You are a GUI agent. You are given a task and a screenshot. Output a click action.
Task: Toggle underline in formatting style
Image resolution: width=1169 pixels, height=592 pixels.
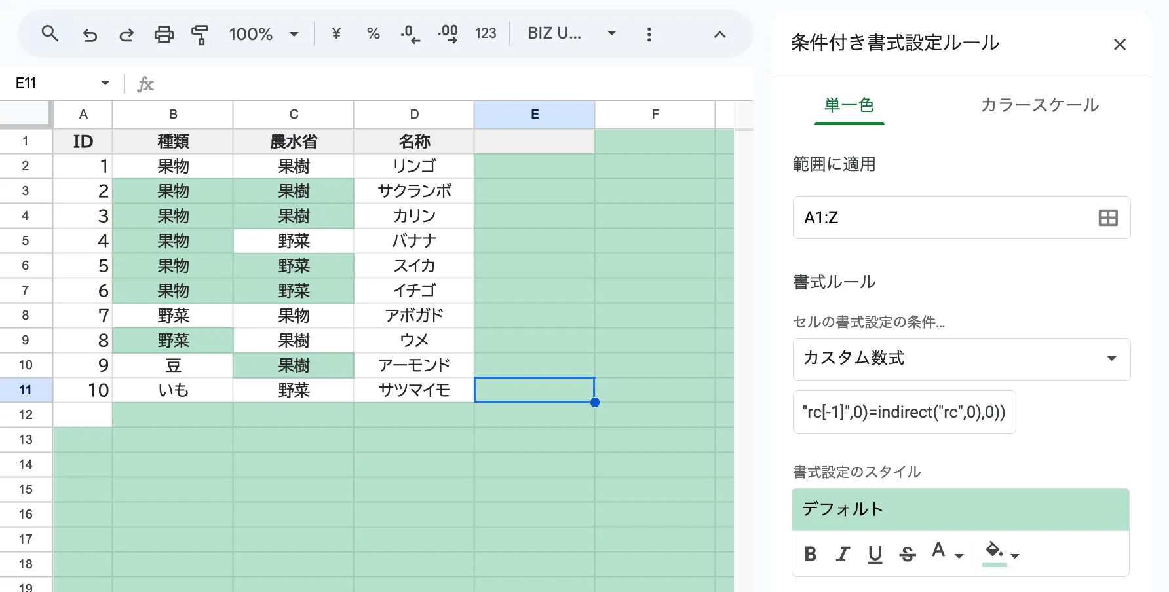coord(875,554)
